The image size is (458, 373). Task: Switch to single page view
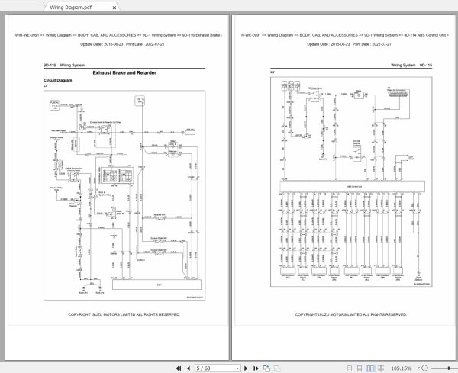(350, 368)
